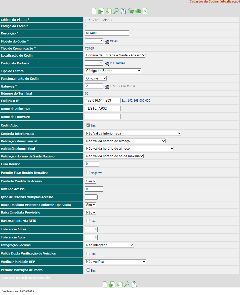
Task: Click the top toolbar back-arrow page icon
Action: point(109,11)
